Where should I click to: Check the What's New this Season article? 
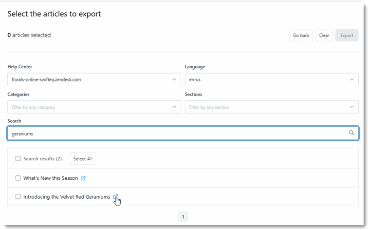pos(18,178)
